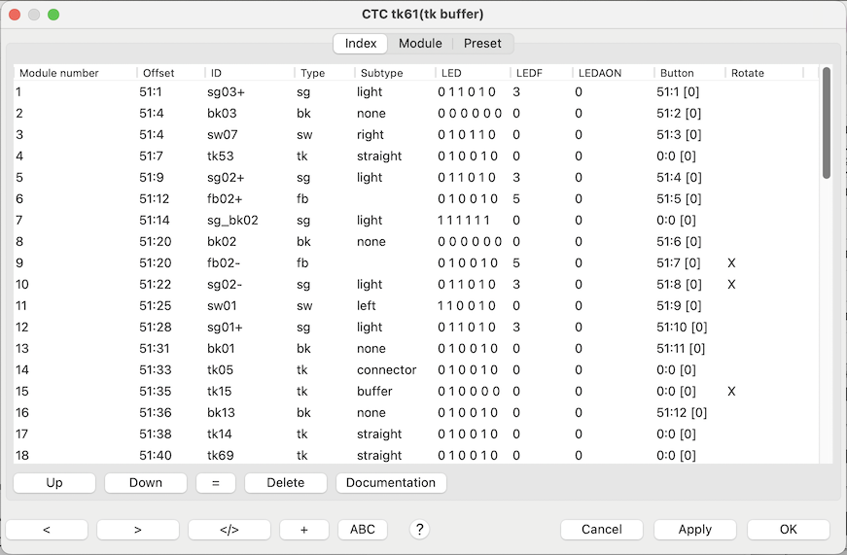The width and height of the screenshot is (847, 555).
Task: Open the XML '</>' view button
Action: [x=229, y=530]
